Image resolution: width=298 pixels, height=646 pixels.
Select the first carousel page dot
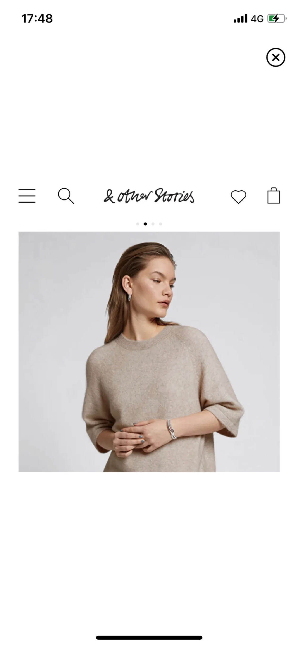[137, 224]
